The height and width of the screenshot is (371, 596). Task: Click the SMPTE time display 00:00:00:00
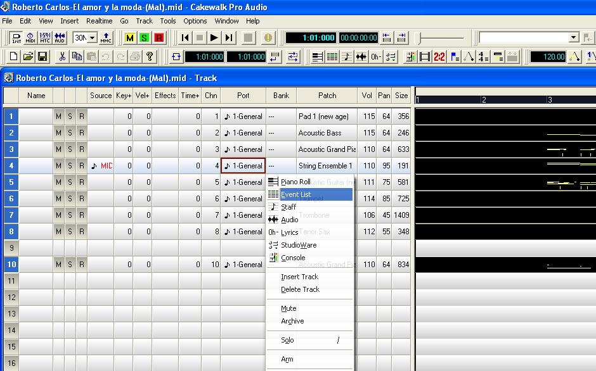coord(358,38)
